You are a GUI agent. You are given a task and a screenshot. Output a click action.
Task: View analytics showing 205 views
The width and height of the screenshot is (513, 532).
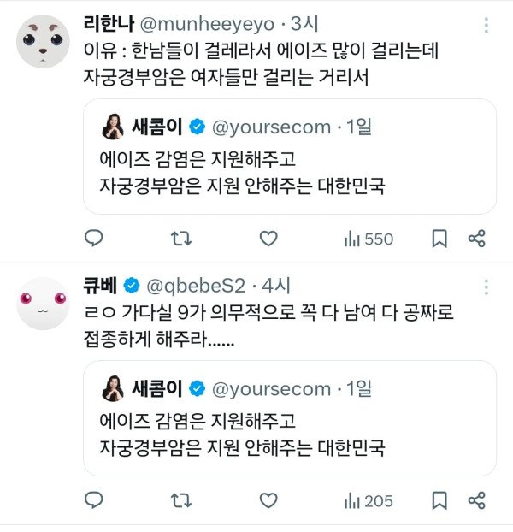(369, 499)
